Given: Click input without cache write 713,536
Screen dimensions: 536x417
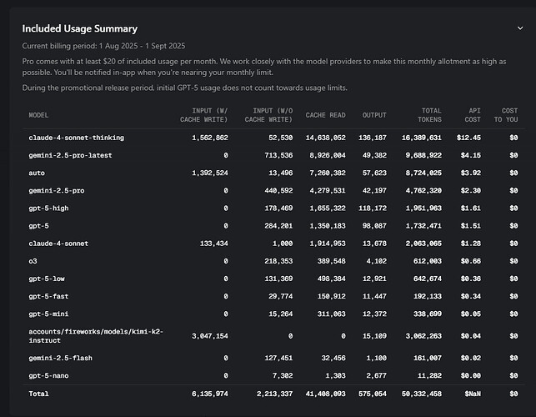Looking at the screenshot, I should (x=278, y=155).
